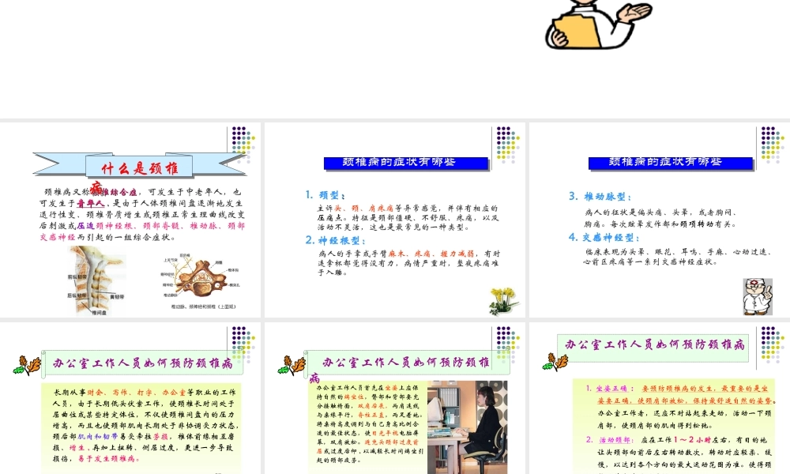
Task: Click the red text 头、颈、肩疼痛
Action: [363, 208]
